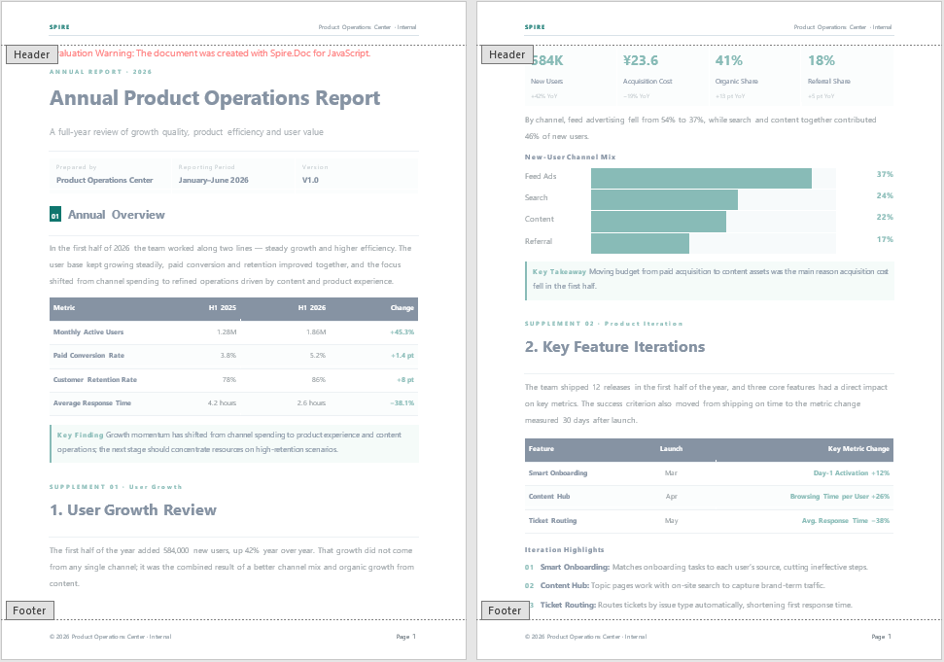Click the "ANNUAL REPORT · 2026" caption

point(100,72)
